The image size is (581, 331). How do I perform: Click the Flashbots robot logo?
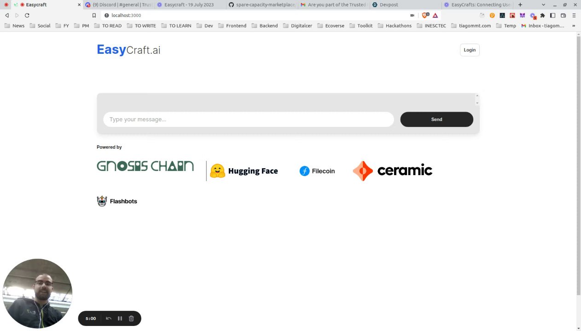[x=102, y=201]
